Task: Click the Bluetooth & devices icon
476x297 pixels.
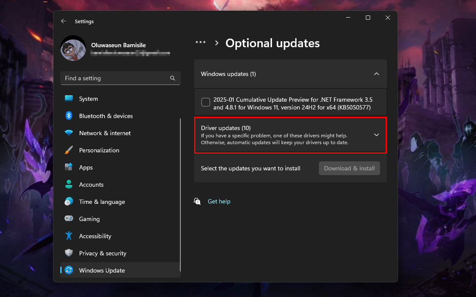Action: (69, 116)
